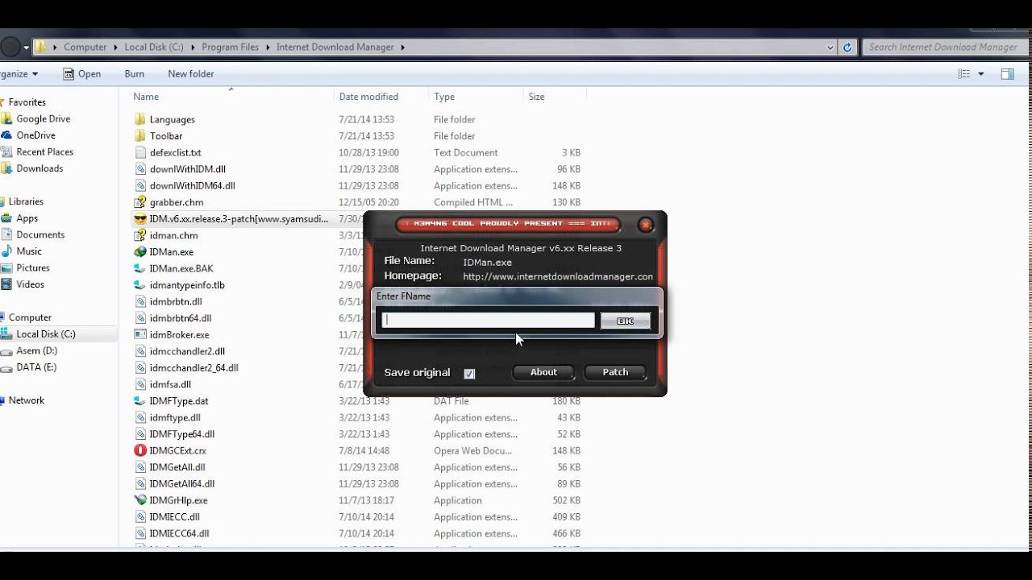This screenshot has height=580, width=1032.
Task: Open the Organize menu
Action: tap(18, 73)
